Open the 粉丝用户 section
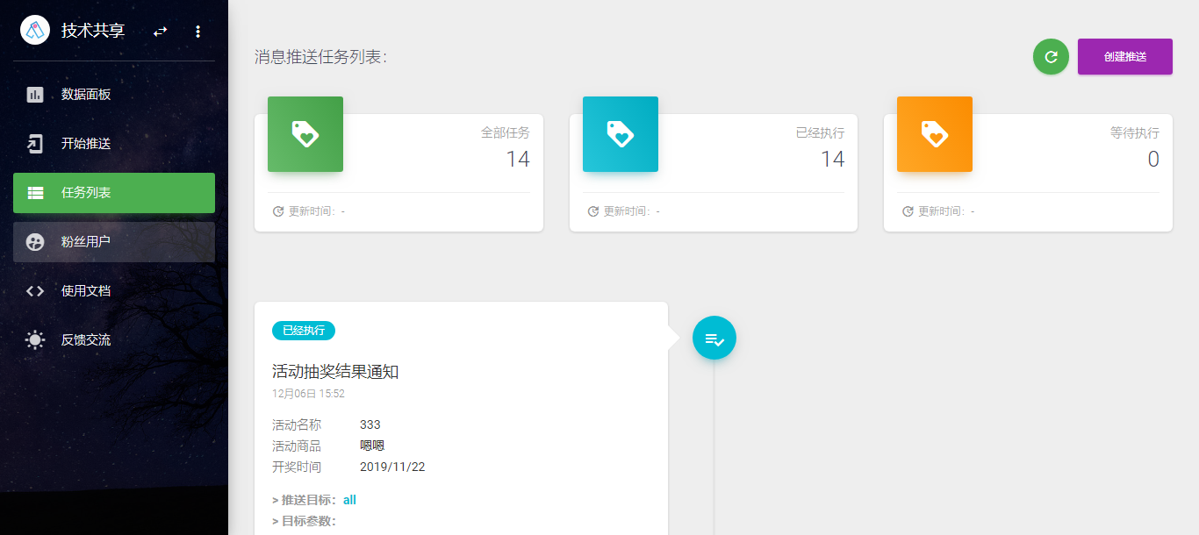Viewport: 1199px width, 535px height. [x=114, y=242]
